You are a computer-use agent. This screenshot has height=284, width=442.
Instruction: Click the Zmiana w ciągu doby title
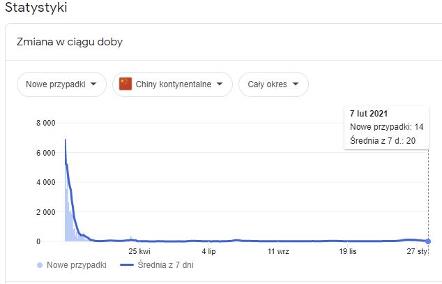point(70,42)
